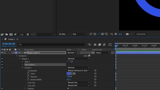Viewport: 160px width, 90px height.
Task: Click the 8 bpc color depth button
Action: (22, 34)
